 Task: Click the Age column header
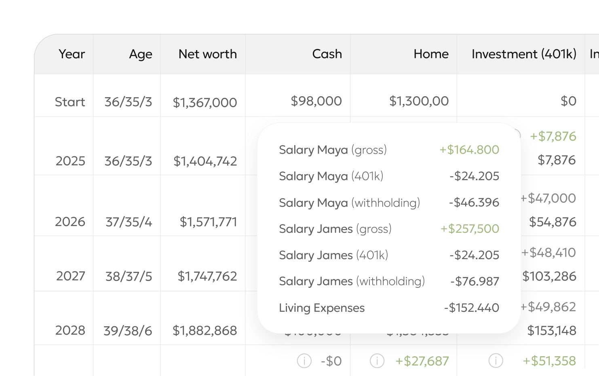click(140, 54)
